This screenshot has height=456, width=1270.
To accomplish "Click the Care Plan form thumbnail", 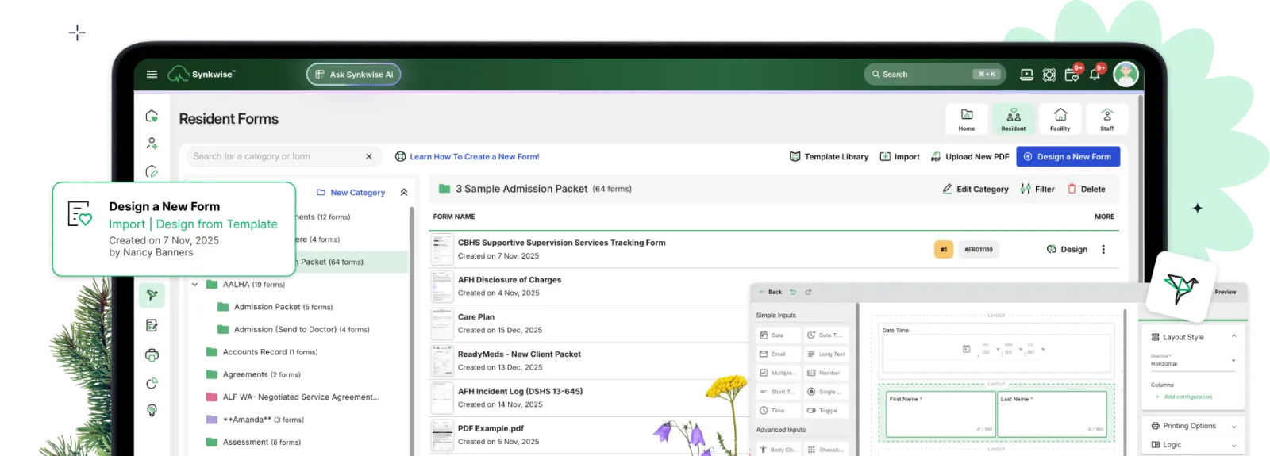I will pyautogui.click(x=442, y=324).
